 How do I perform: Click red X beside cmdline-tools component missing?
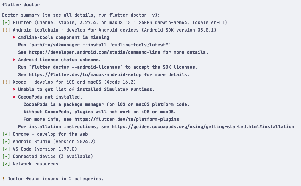14,37
